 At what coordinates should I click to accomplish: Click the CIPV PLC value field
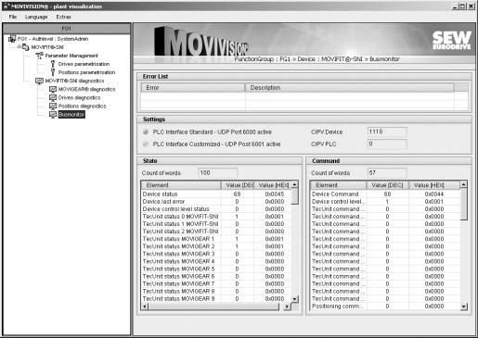pyautogui.click(x=387, y=144)
